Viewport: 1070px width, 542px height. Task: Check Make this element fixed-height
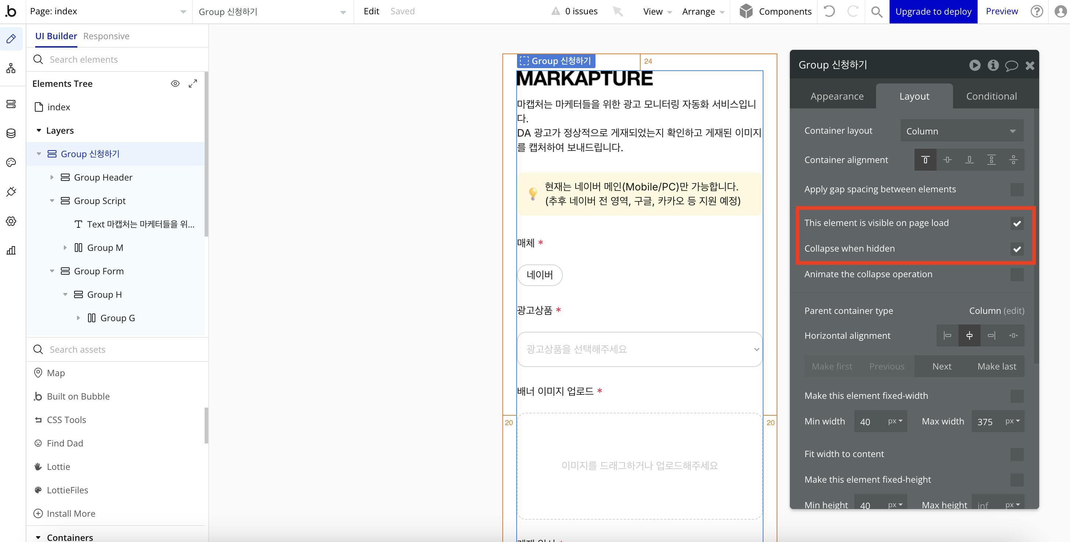click(x=1017, y=480)
